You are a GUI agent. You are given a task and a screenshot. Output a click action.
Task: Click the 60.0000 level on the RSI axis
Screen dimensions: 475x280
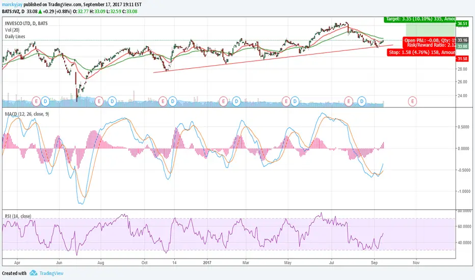(x=463, y=227)
